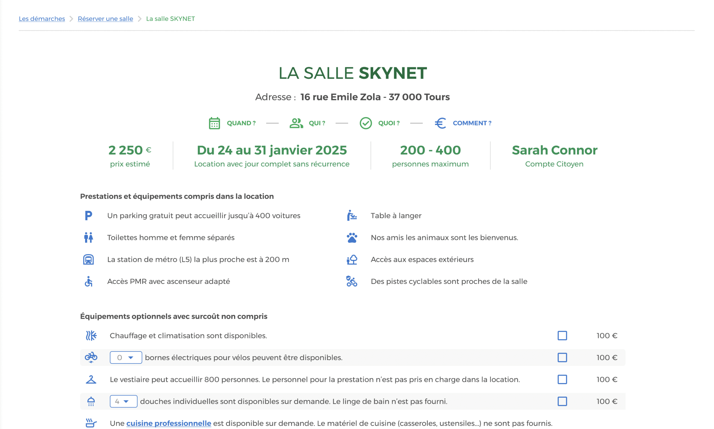
Task: Click the blue parking P icon
Action: pyautogui.click(x=88, y=216)
